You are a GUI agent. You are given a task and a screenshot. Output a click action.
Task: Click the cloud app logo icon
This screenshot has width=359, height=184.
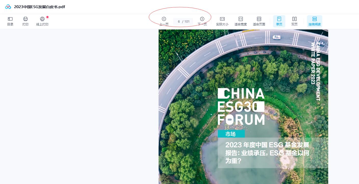(8, 7)
